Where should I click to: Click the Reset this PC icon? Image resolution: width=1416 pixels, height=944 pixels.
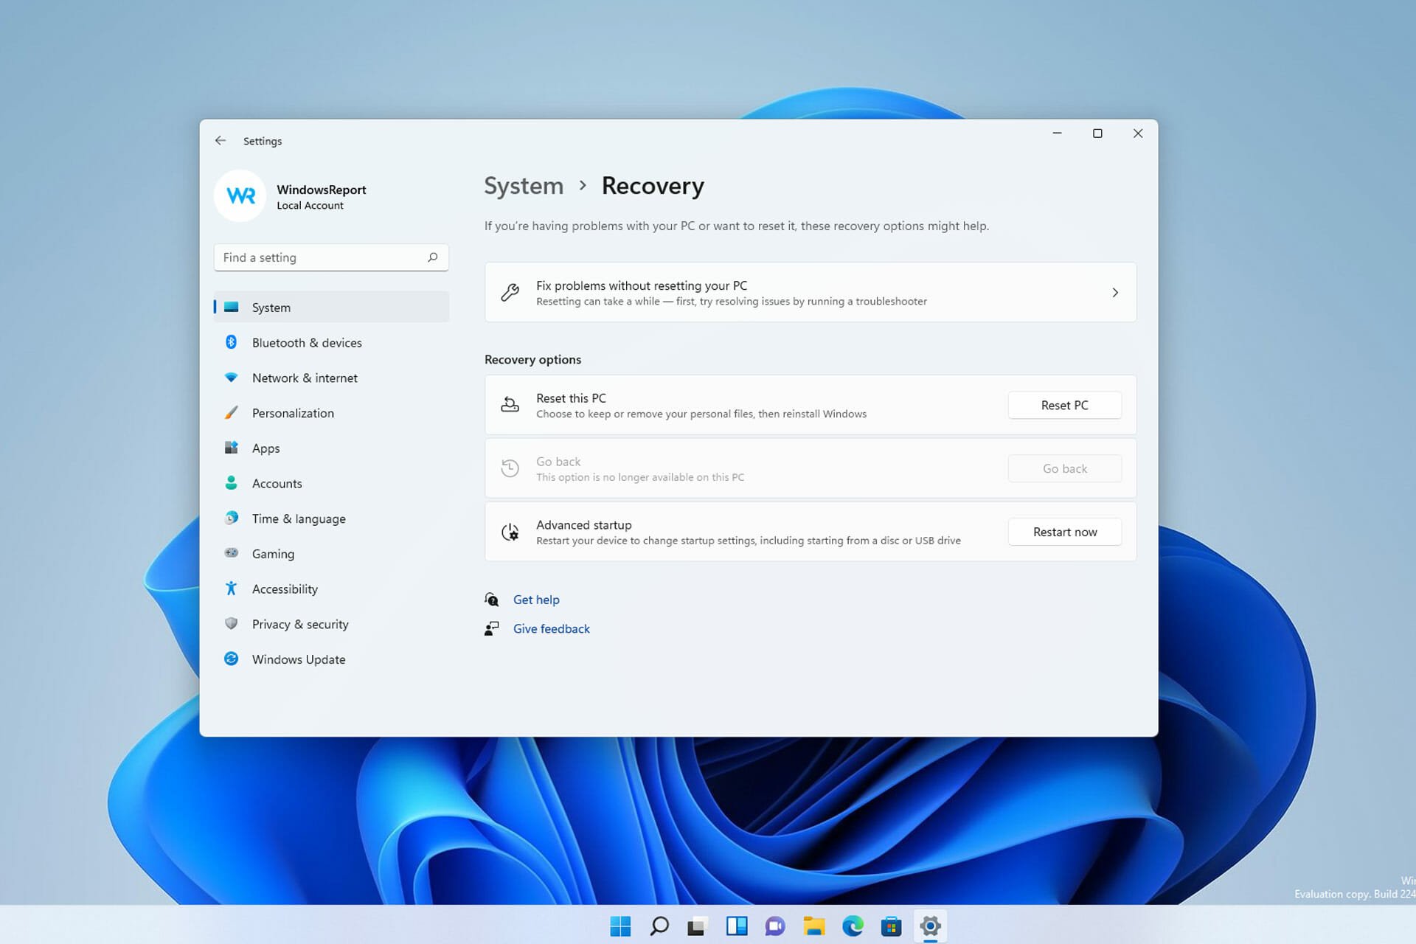tap(510, 405)
